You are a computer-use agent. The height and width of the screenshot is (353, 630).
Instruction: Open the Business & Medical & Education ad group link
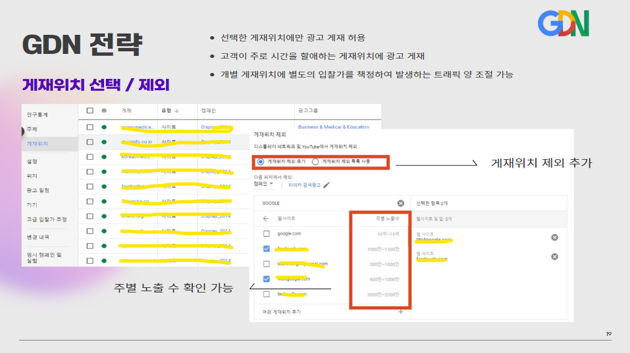(x=334, y=127)
